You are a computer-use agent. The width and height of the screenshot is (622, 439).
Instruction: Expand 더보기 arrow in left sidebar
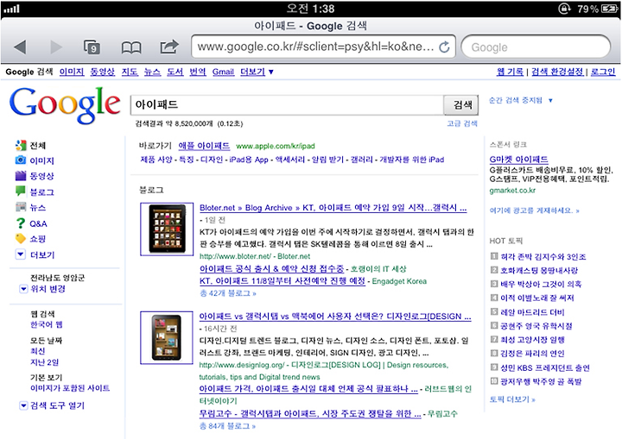click(21, 254)
